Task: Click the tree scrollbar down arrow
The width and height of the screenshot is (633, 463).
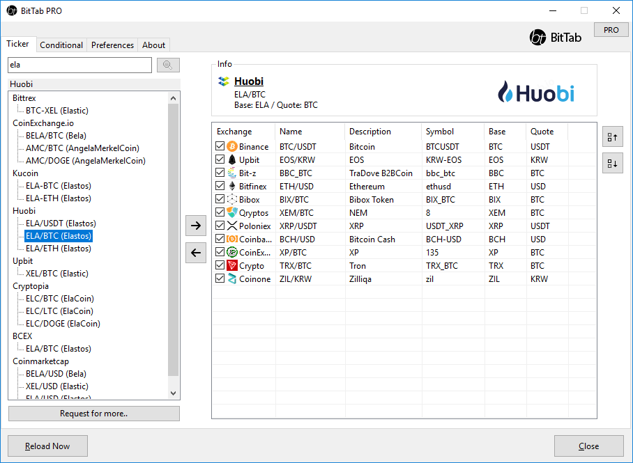Action: point(173,393)
